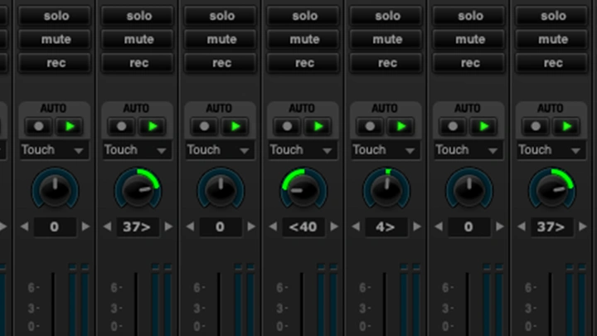597x336 pixels.
Task: Click the pan knob above the <40 value
Action: 303,189
